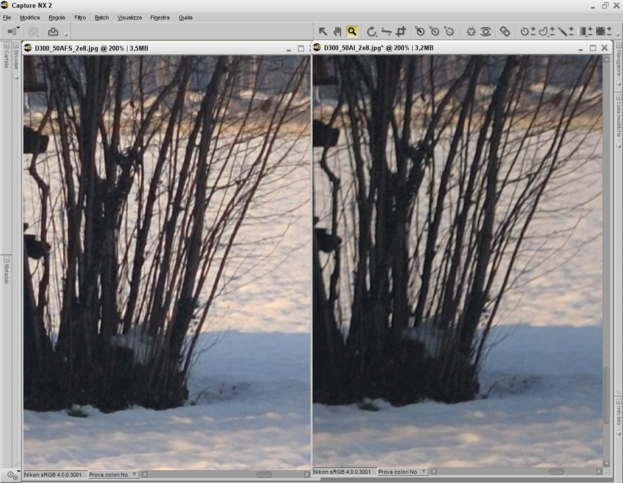The image size is (623, 483).
Task: Expand the Metadati side panel
Action: (6, 259)
